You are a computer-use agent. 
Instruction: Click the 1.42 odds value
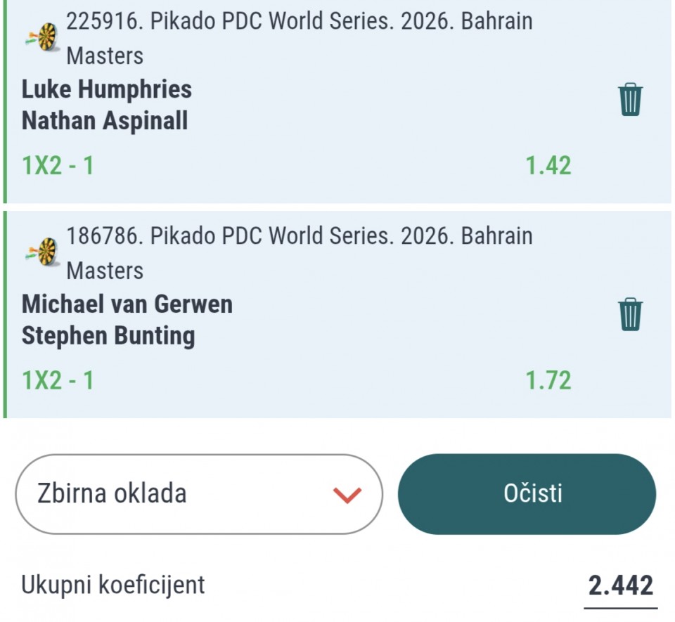(548, 166)
